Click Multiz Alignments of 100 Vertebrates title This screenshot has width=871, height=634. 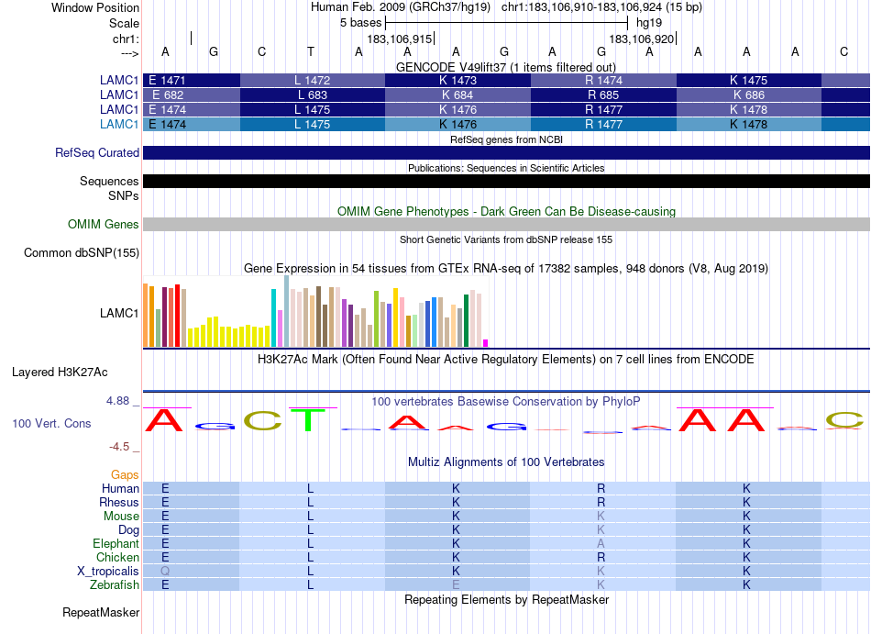[x=506, y=462]
